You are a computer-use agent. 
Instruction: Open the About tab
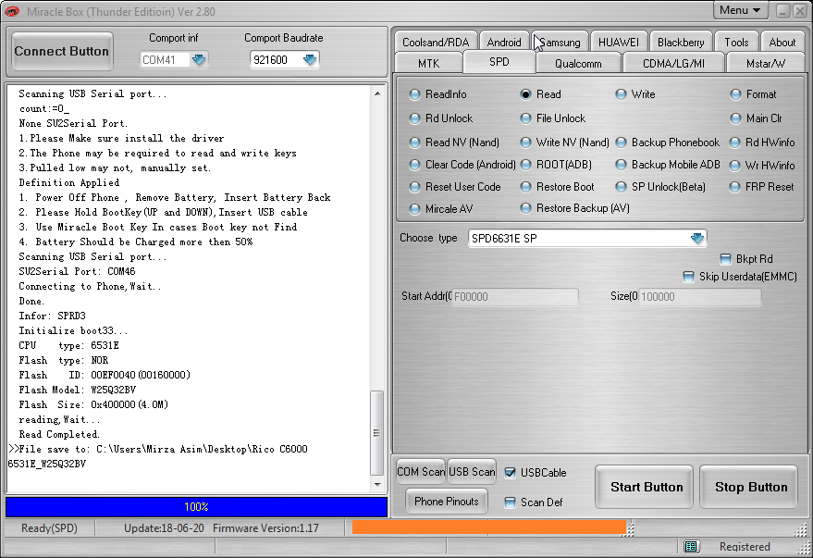(x=782, y=42)
